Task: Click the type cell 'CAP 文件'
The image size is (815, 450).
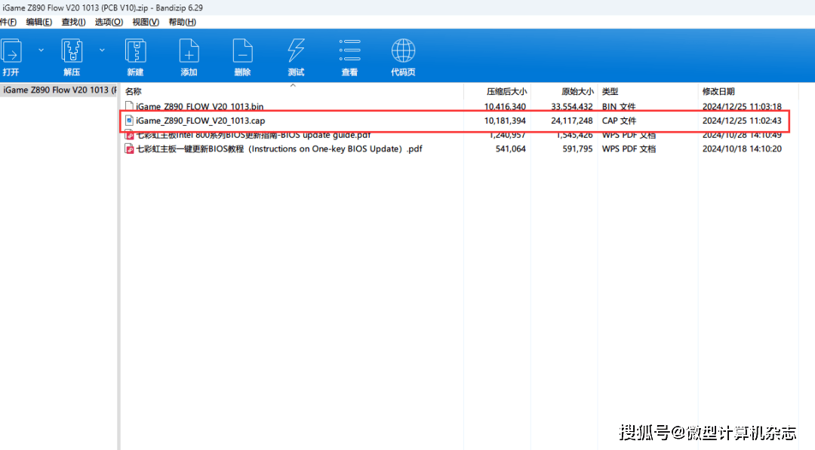Action: point(619,121)
